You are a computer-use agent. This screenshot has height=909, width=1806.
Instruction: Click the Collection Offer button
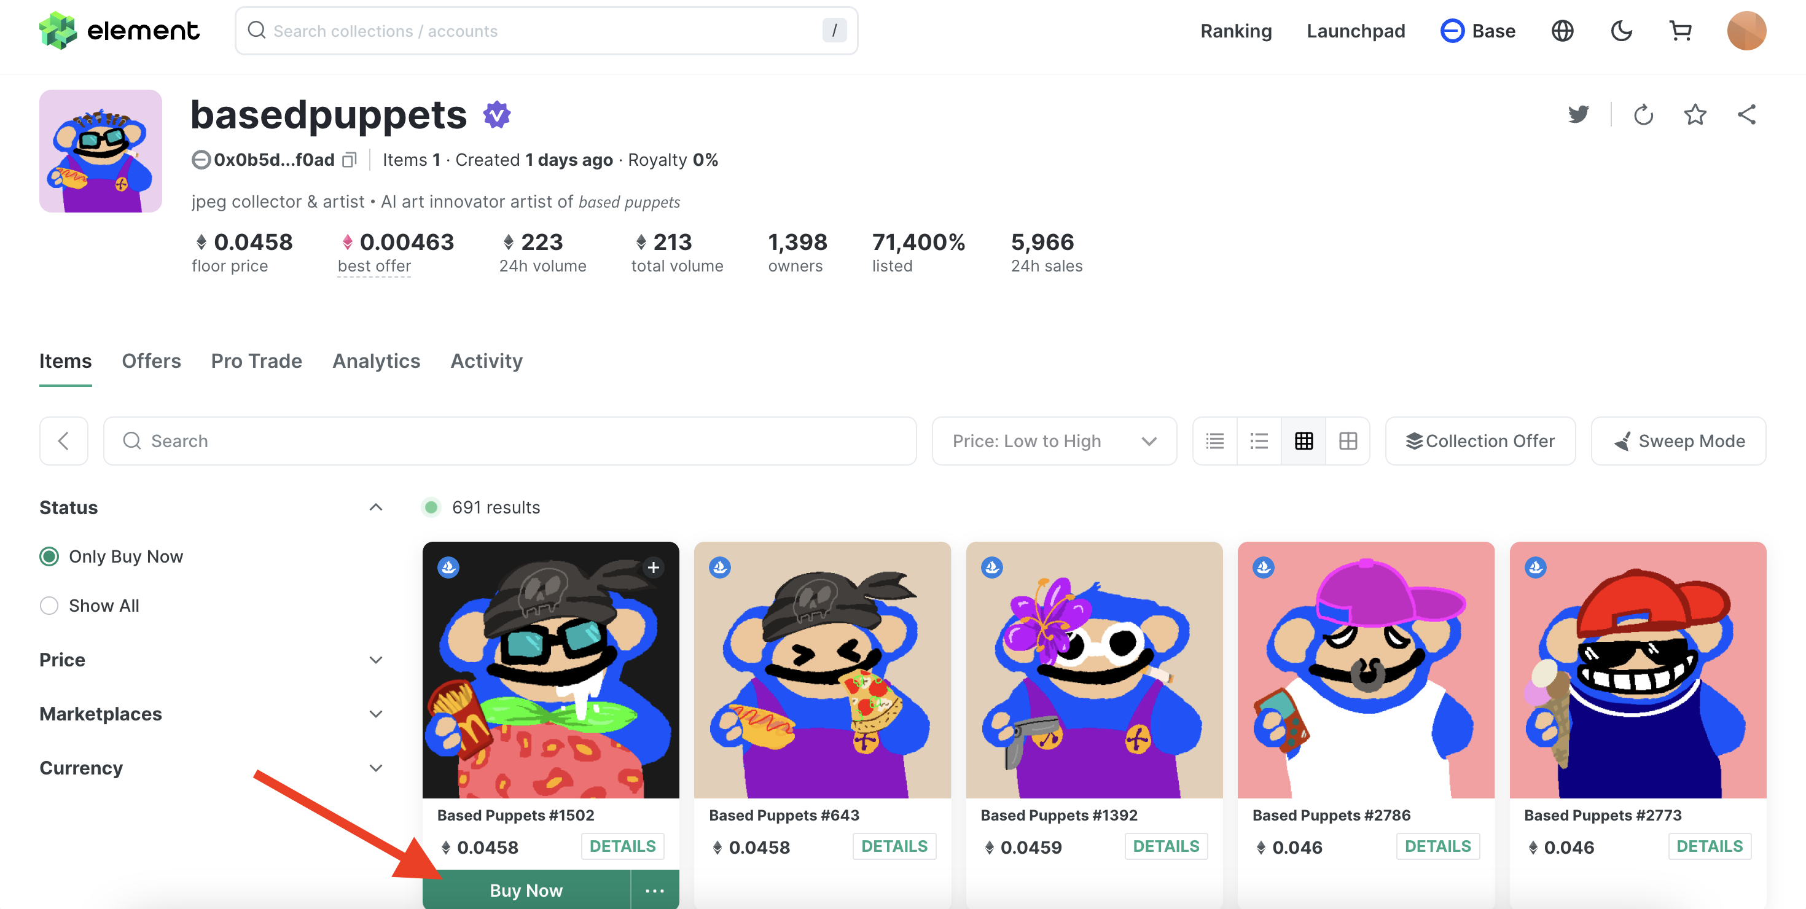tap(1480, 441)
